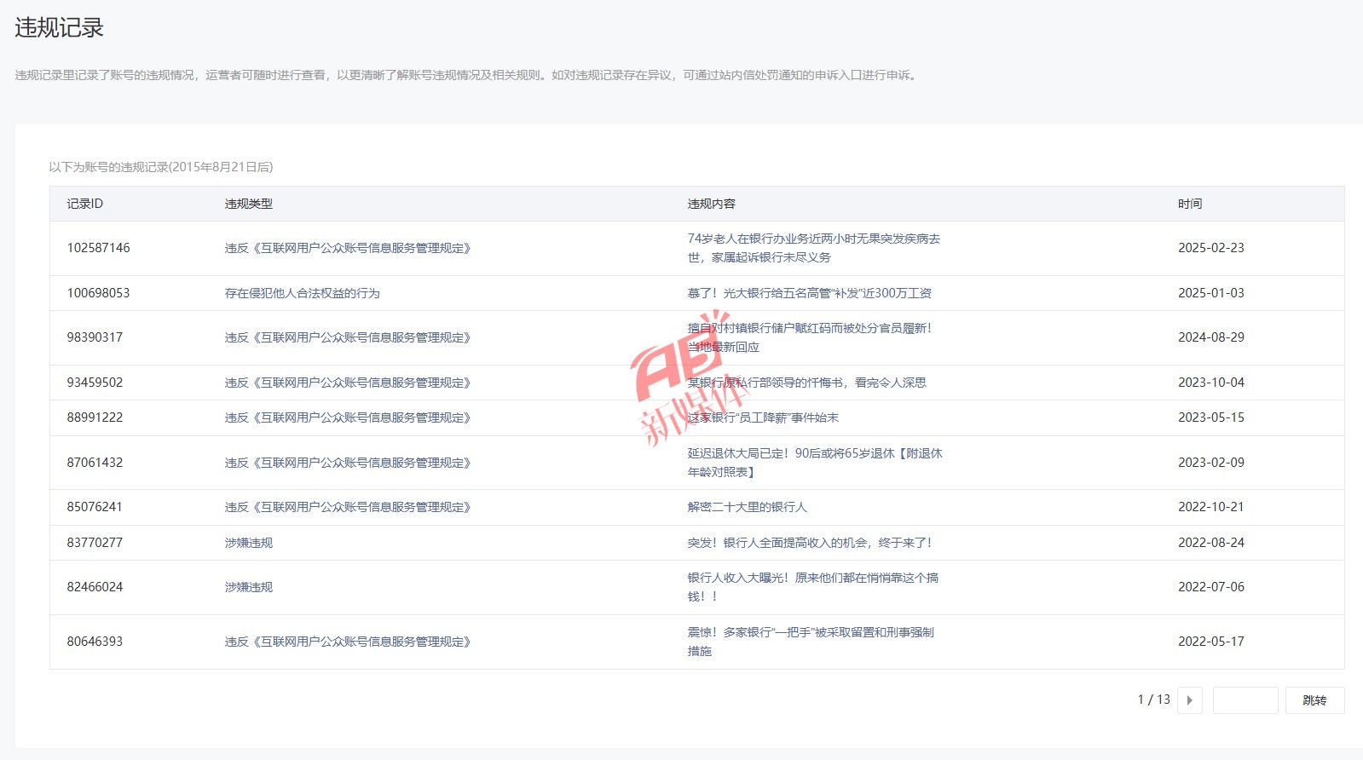
Task: Open the 解密二十大里的银行人 article link
Action: (x=747, y=507)
